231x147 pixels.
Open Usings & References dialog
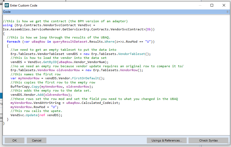coord(166,140)
